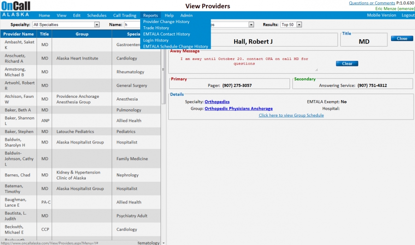Select Provider Change History report
415x245 pixels.
point(166,22)
